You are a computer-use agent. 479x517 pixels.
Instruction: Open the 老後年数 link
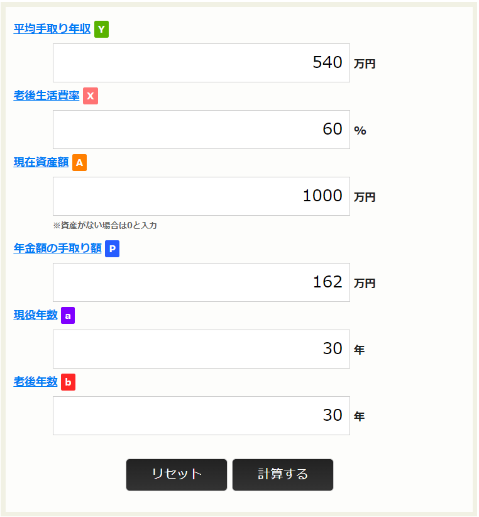click(x=36, y=382)
